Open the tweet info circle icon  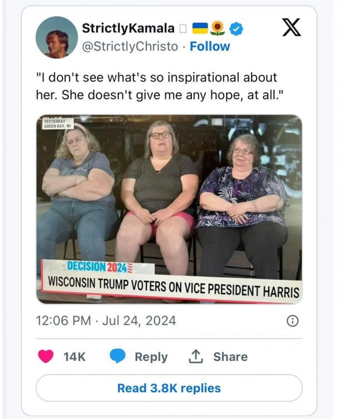(292, 321)
